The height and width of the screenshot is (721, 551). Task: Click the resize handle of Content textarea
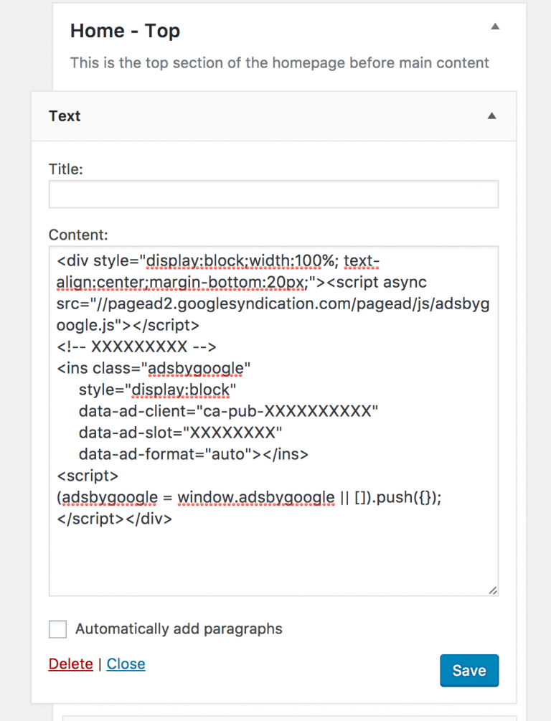coord(493,590)
